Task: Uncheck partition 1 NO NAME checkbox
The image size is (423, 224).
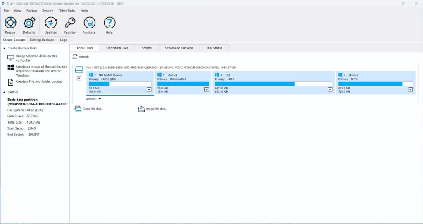Action: click(149, 89)
